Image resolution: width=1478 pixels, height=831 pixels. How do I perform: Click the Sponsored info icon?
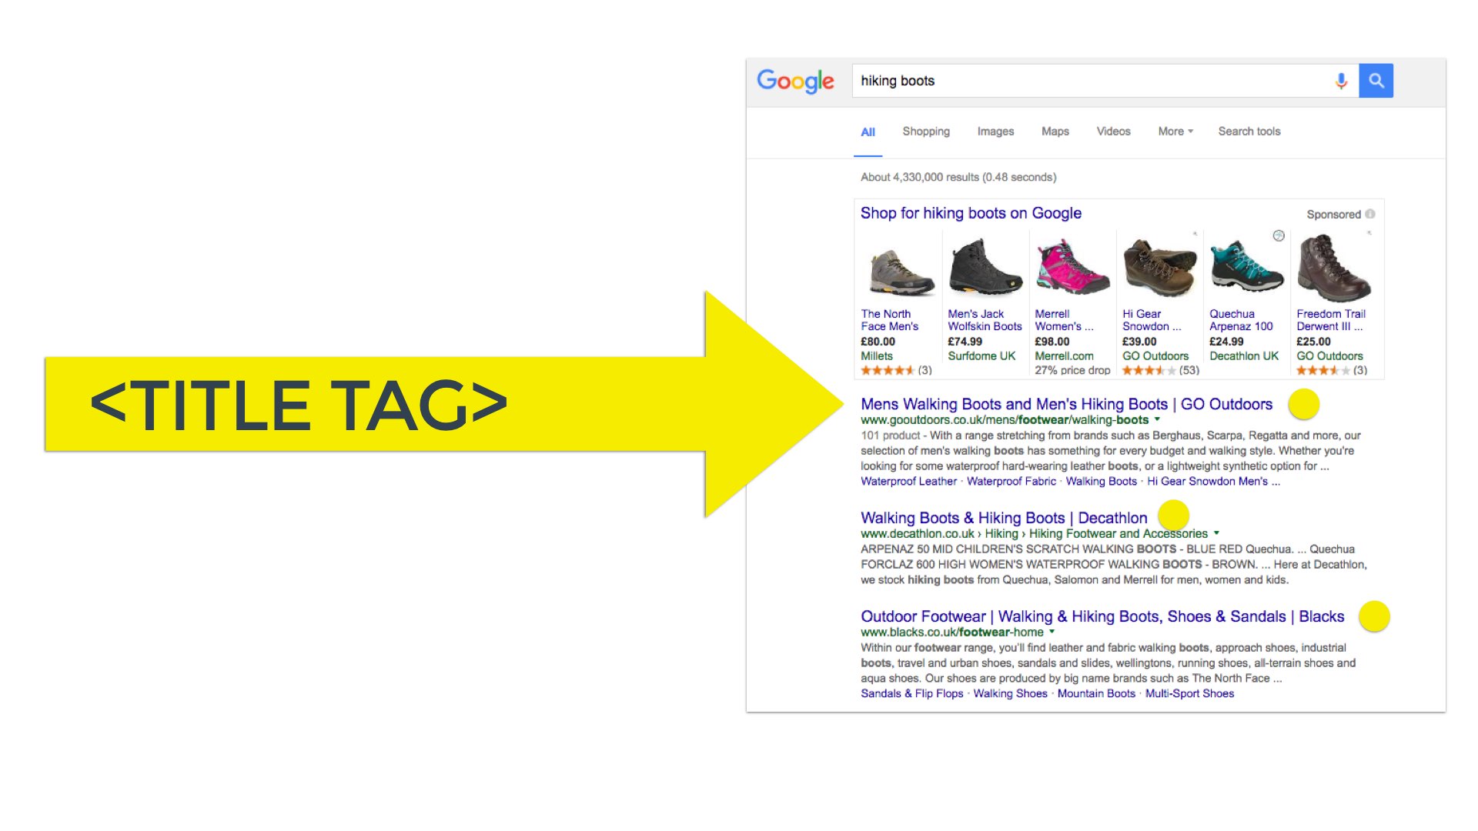(1370, 214)
